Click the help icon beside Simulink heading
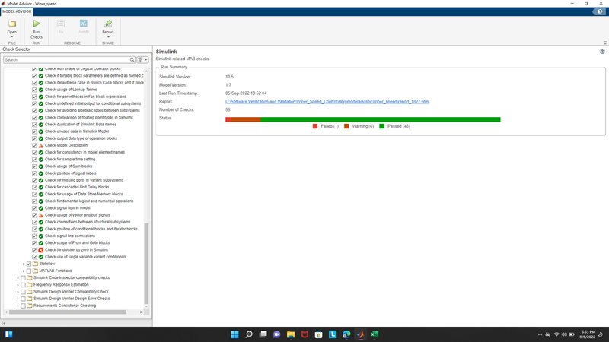The height and width of the screenshot is (342, 609). point(602,52)
